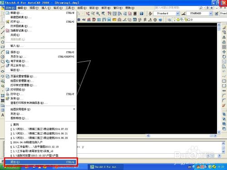Select the Spline tool in the draw toolbar
Viewport: 227px width, 170px height.
(x=3, y=67)
